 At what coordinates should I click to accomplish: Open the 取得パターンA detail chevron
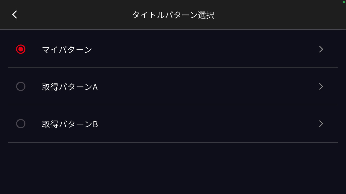(x=321, y=86)
